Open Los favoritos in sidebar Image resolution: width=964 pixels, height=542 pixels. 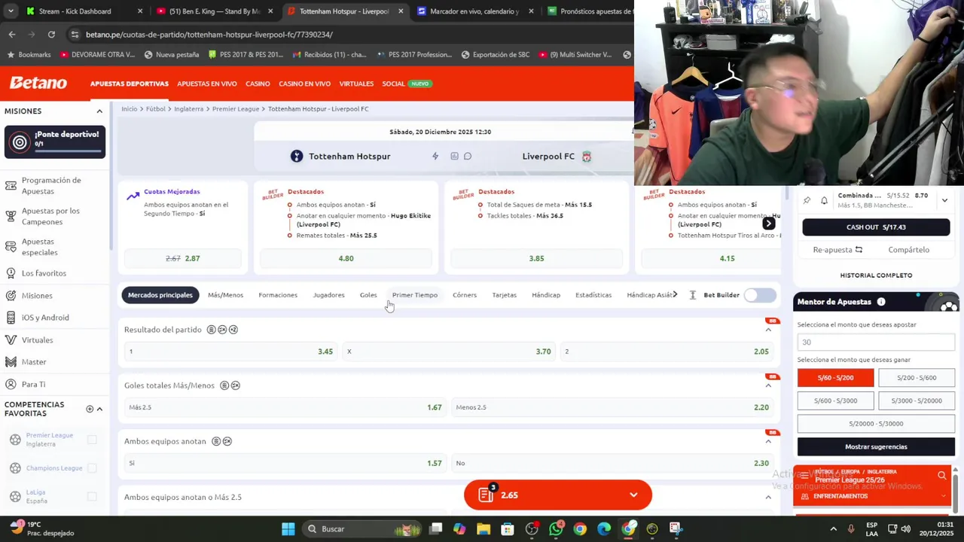[x=44, y=273]
